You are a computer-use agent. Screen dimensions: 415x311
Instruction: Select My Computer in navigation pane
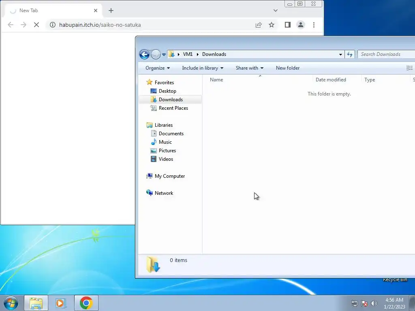tap(170, 176)
